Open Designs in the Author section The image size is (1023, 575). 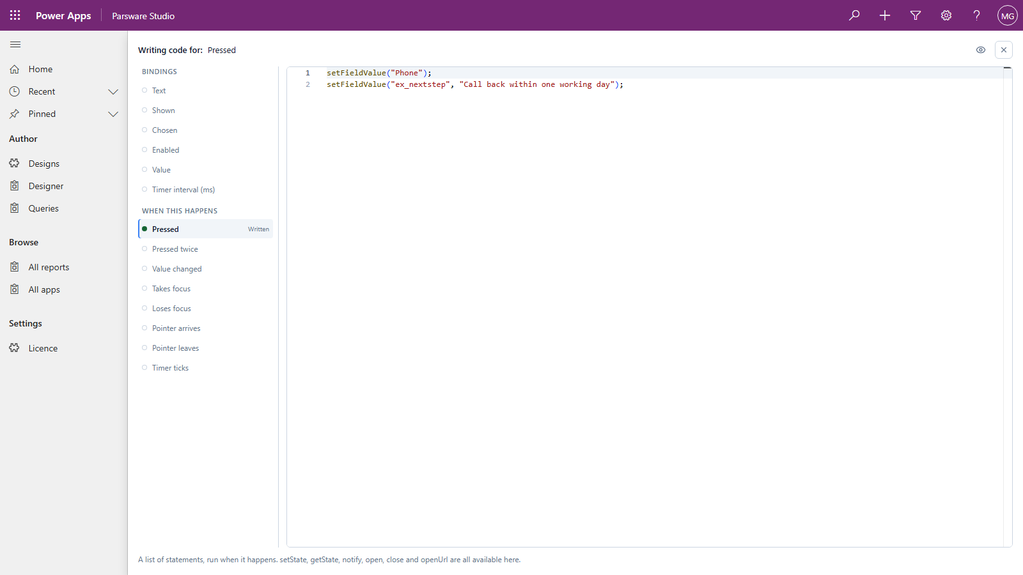64,164
